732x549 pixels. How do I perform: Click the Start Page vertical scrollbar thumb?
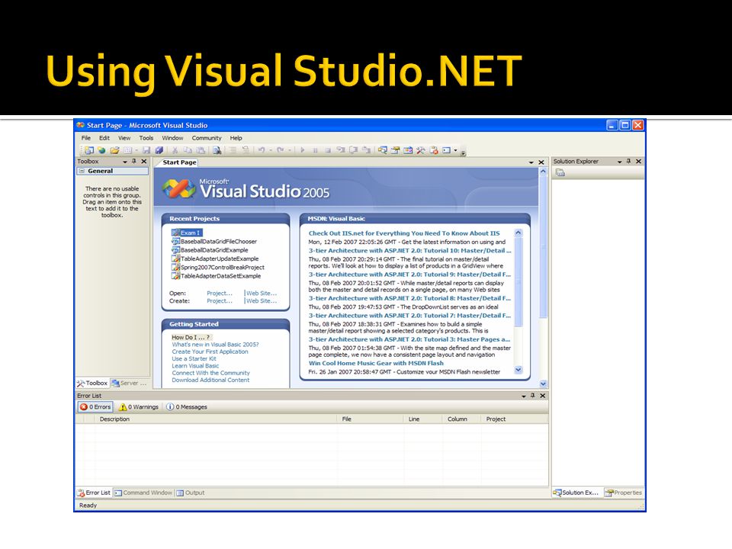(543, 247)
